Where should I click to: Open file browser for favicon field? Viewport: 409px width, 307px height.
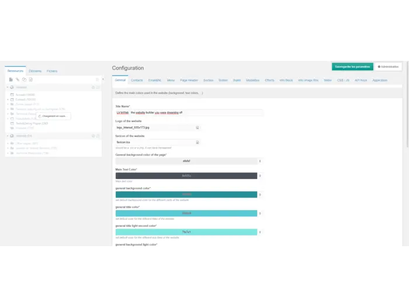[x=197, y=142]
